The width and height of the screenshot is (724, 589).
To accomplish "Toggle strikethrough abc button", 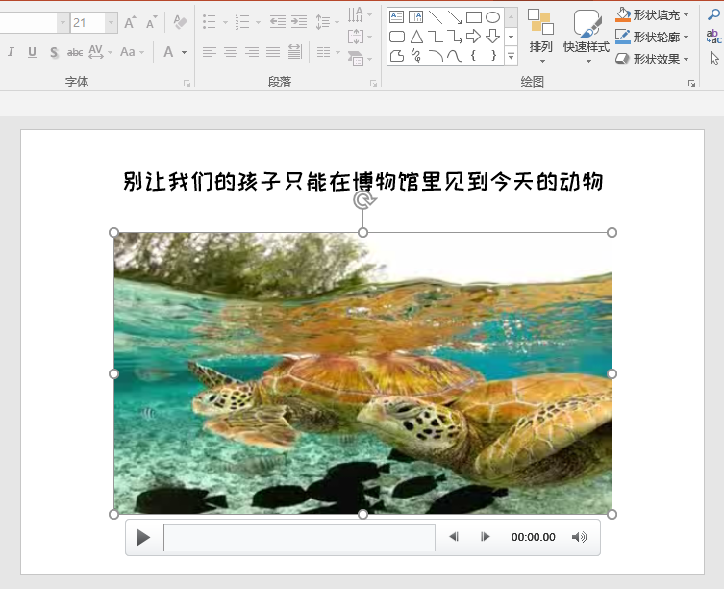I will [x=75, y=52].
